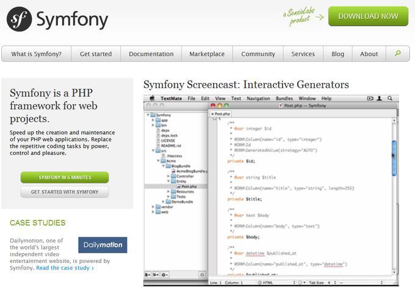
Task: Expand the vendor folder
Action: click(x=153, y=207)
